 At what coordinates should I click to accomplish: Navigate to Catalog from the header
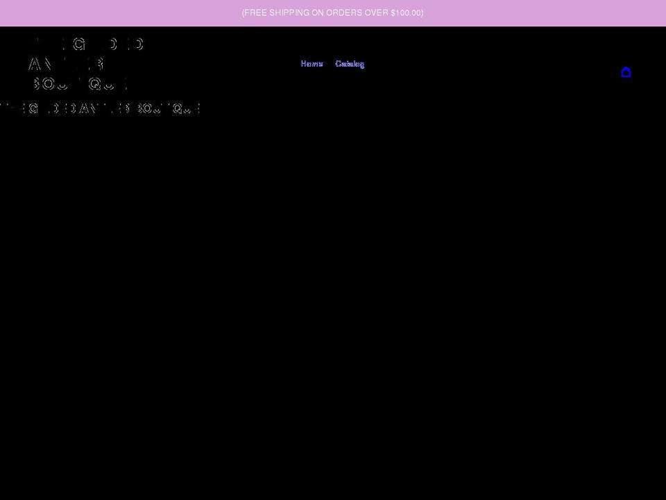(350, 64)
